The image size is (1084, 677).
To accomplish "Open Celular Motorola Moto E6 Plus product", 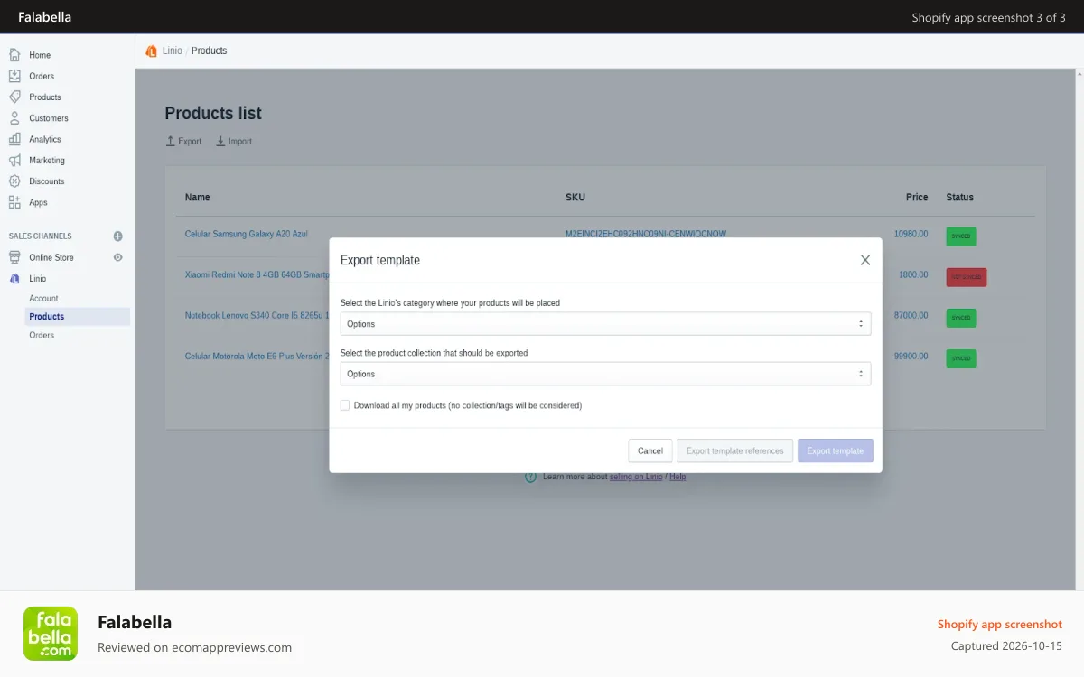I will [x=257, y=357].
